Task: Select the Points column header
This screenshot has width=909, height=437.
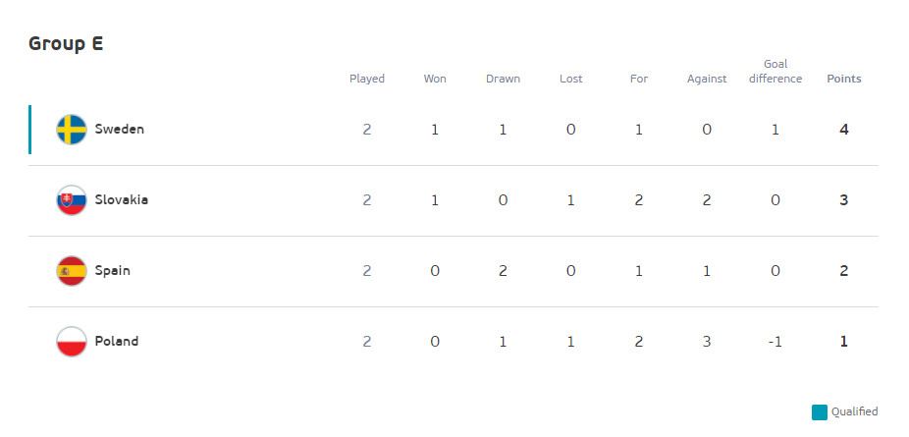Action: pyautogui.click(x=843, y=79)
